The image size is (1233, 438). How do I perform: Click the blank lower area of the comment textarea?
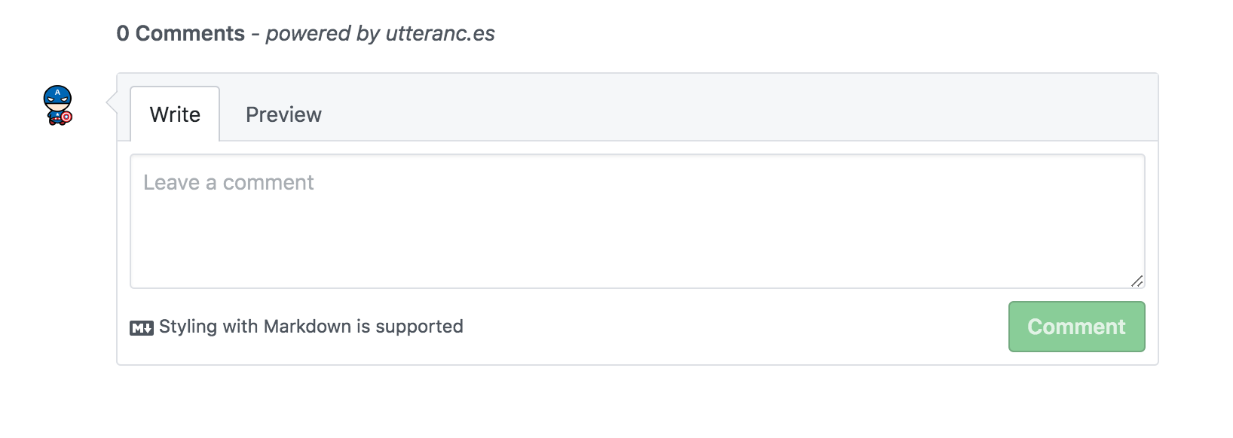tap(637, 256)
